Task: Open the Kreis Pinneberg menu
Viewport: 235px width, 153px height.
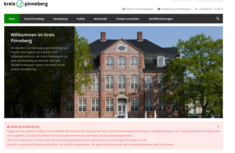Action: pos(34,19)
